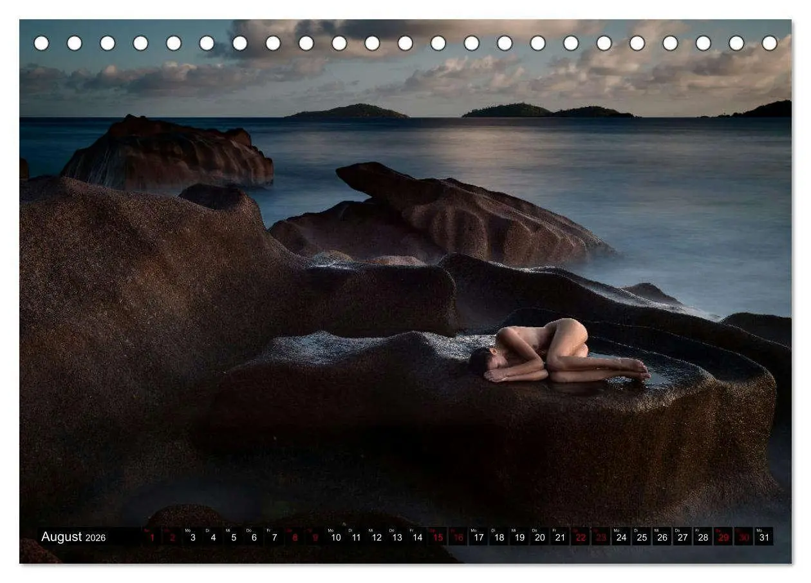Click the red date 1 cell
This screenshot has width=811, height=583.
tap(152, 536)
